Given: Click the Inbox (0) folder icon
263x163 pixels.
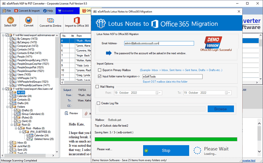Looking at the screenshot, I should coord(15,143).
